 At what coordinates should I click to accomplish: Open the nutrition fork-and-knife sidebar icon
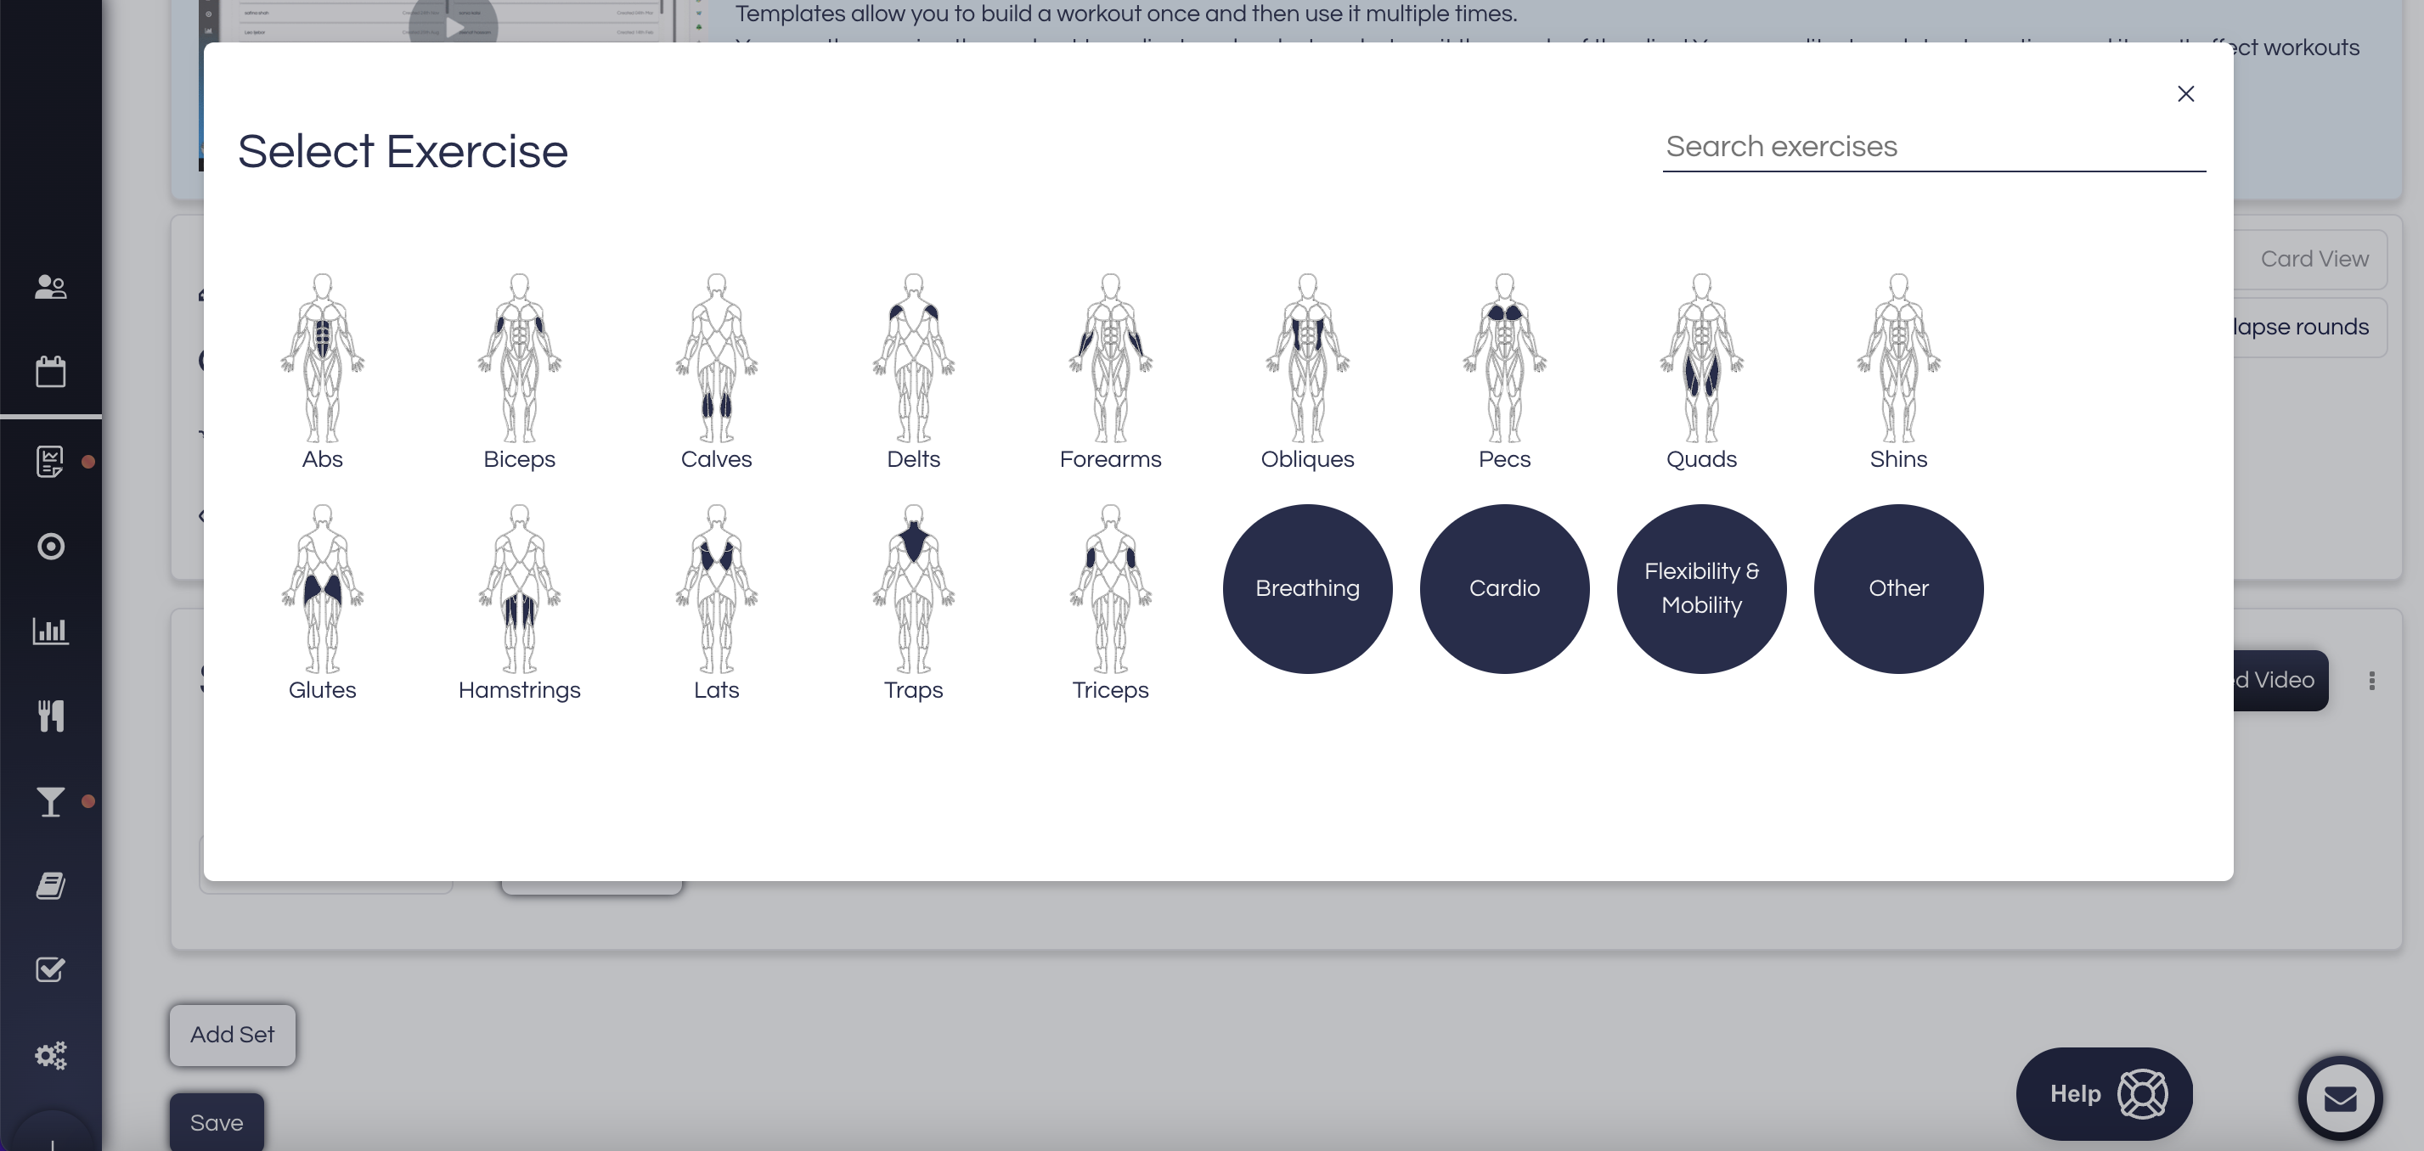[51, 716]
